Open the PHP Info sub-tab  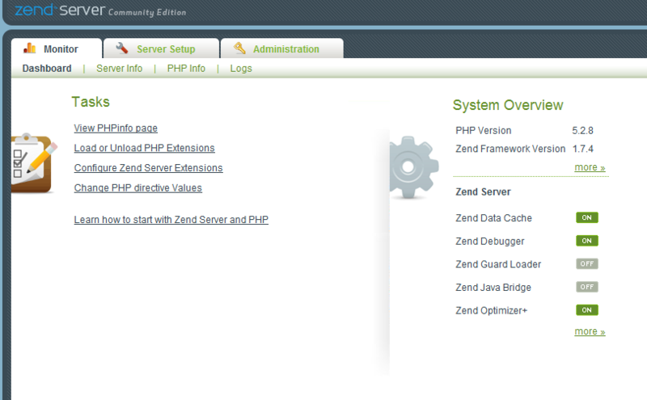point(186,69)
